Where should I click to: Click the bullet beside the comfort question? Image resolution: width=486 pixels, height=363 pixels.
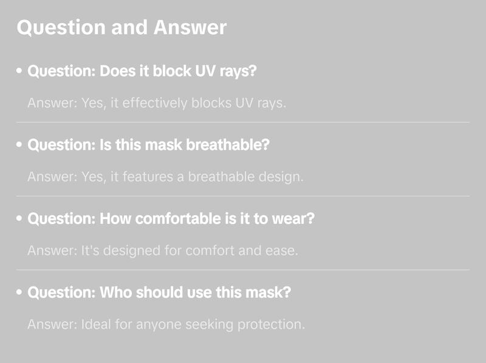pyautogui.click(x=19, y=219)
